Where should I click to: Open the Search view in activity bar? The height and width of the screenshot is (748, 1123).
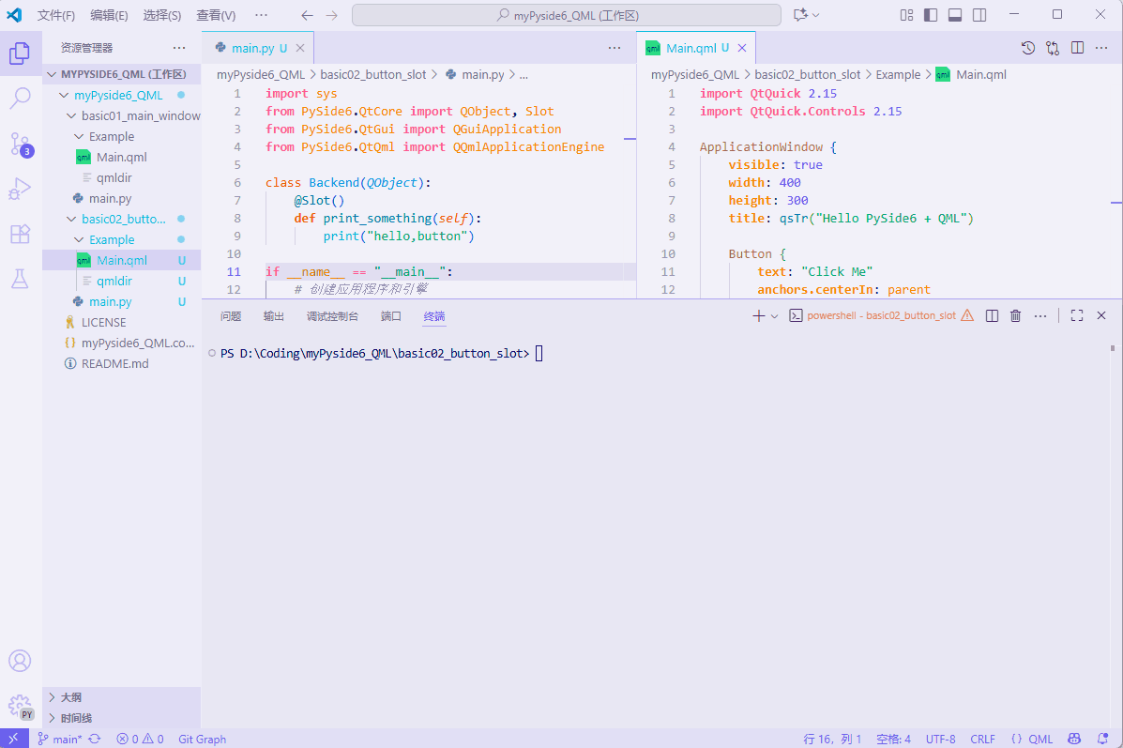[x=20, y=99]
